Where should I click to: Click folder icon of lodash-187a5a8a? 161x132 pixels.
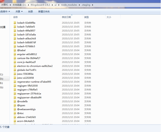click(15, 34)
